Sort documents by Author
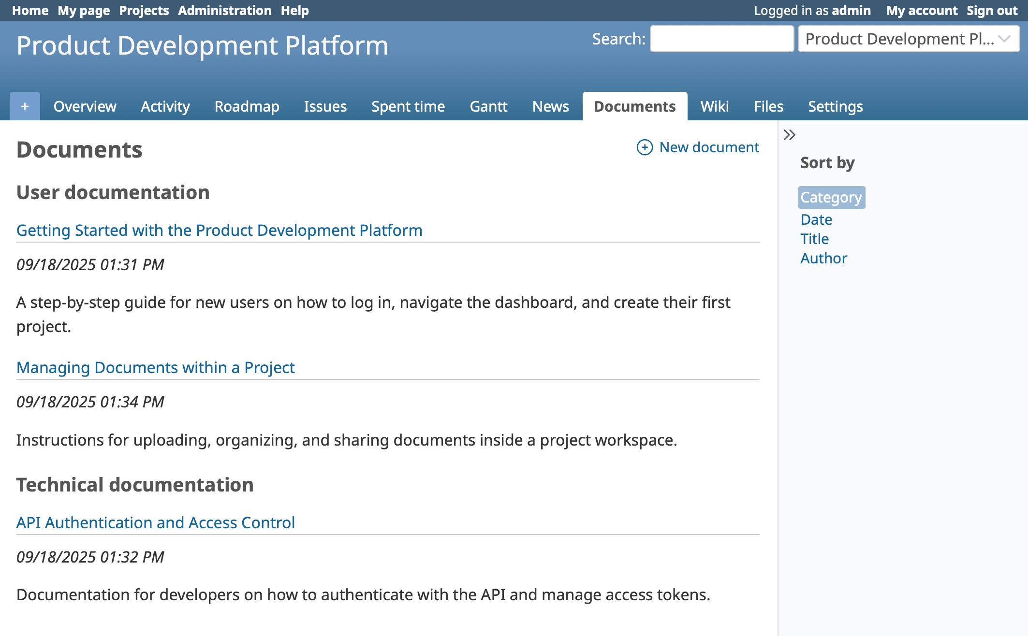The width and height of the screenshot is (1028, 636). (x=823, y=258)
